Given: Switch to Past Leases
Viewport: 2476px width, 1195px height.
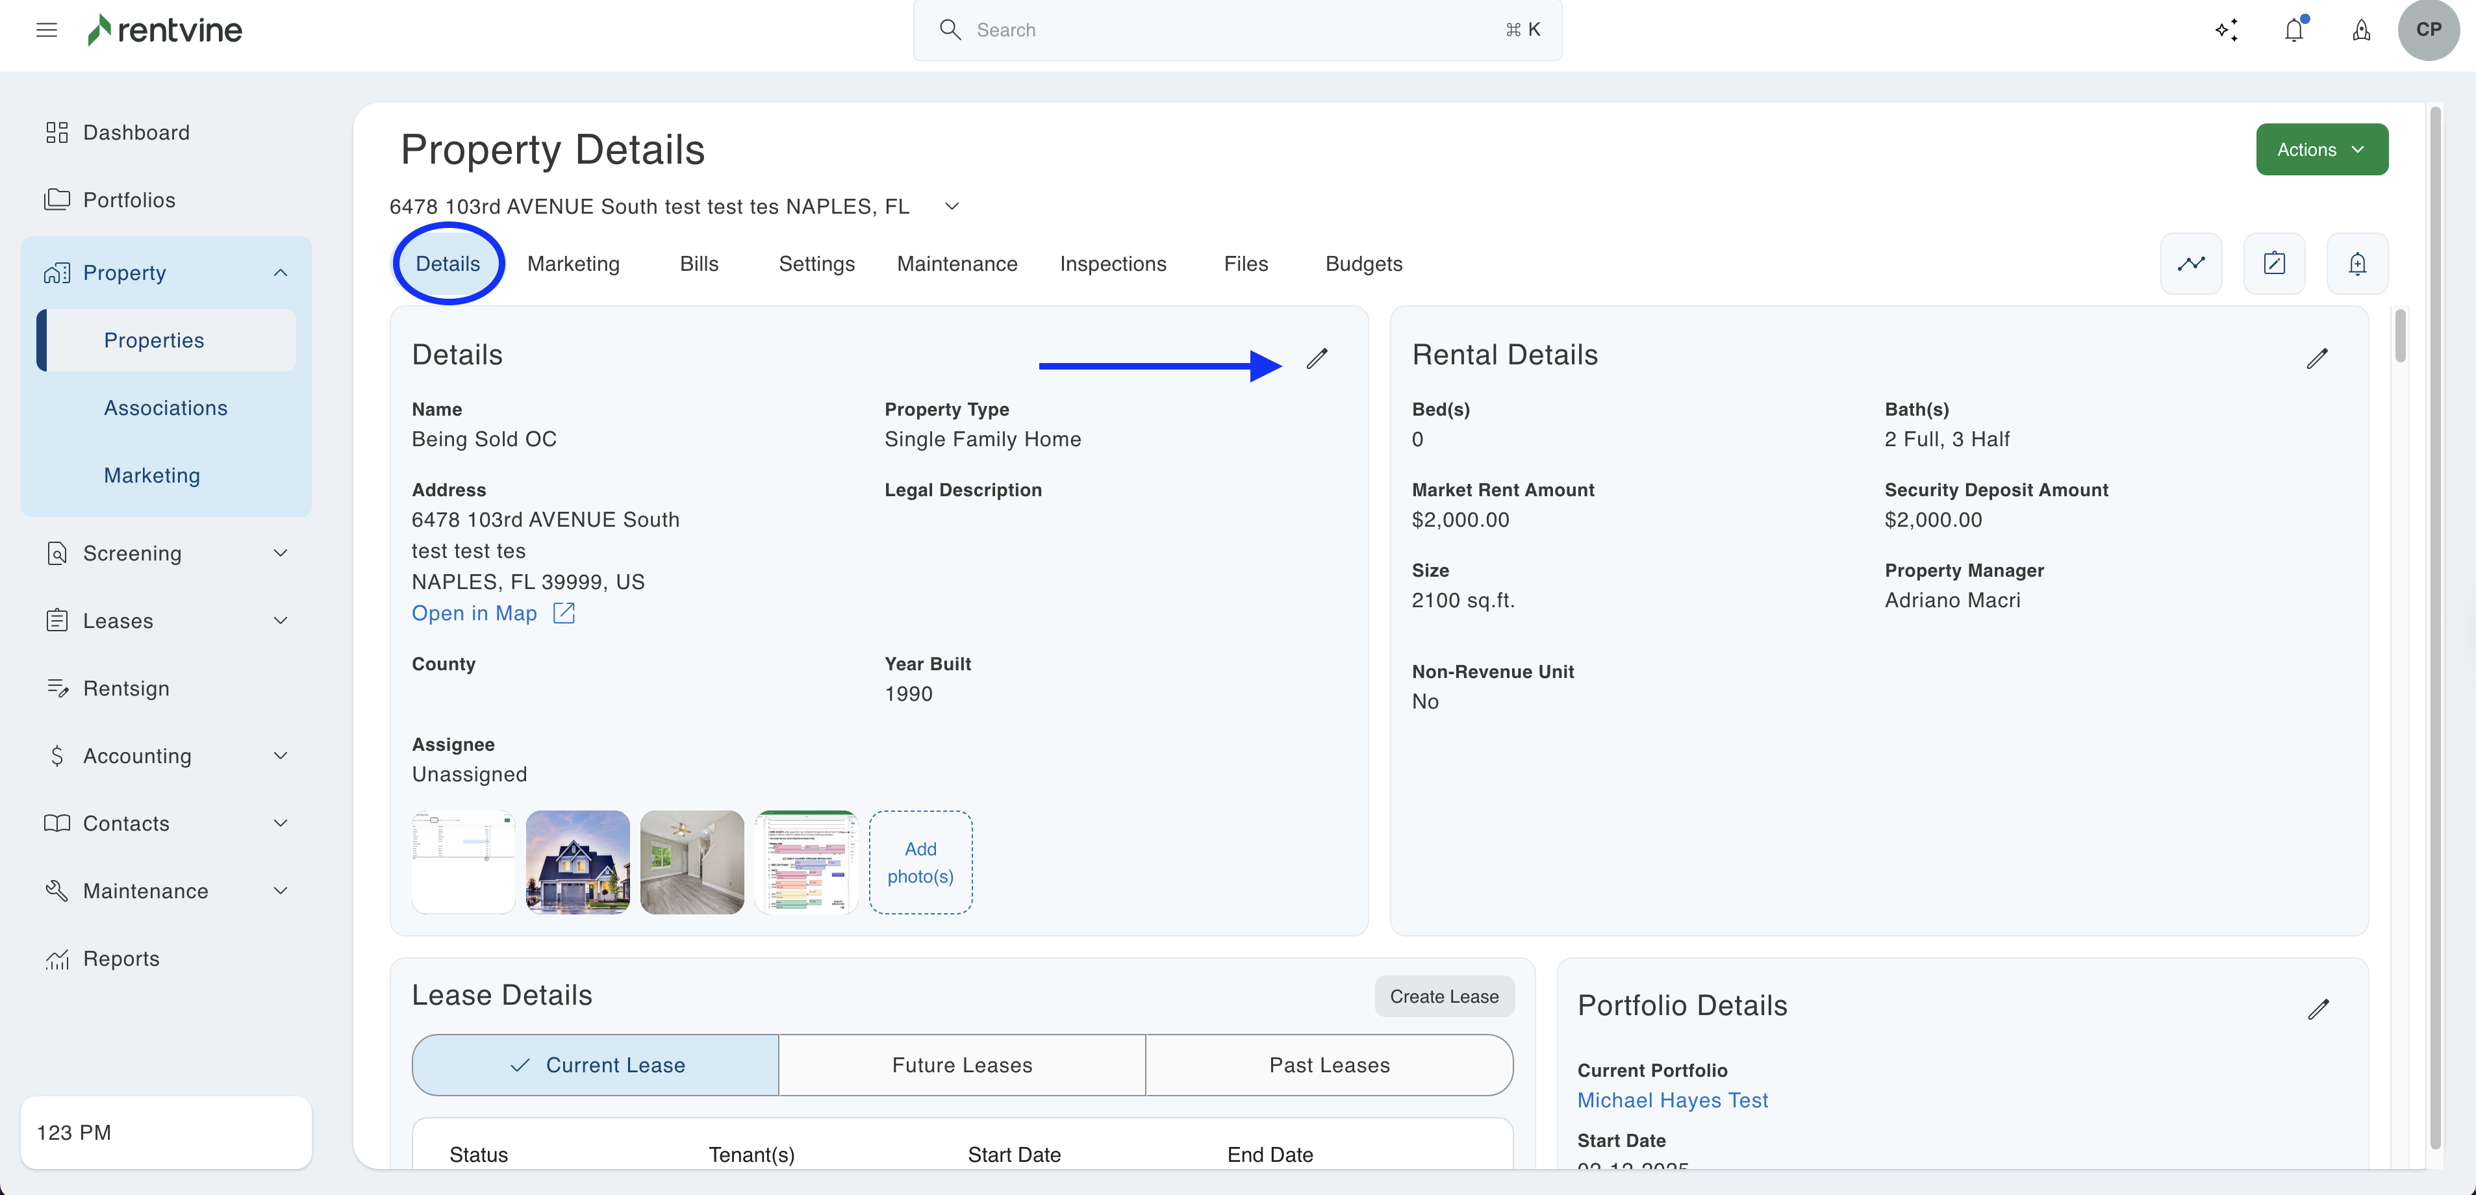Looking at the screenshot, I should pyautogui.click(x=1328, y=1065).
